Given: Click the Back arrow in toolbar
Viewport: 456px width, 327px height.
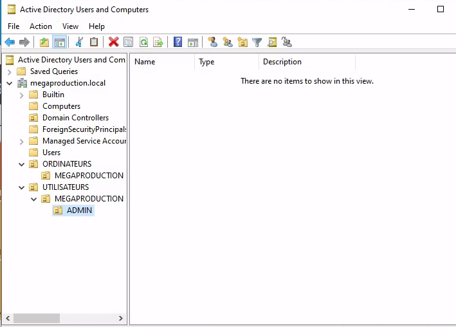Looking at the screenshot, I should (x=10, y=42).
